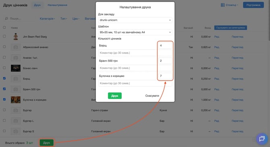Click the comment field under Борщ
Screen dimensions: 270x147
(135, 53)
